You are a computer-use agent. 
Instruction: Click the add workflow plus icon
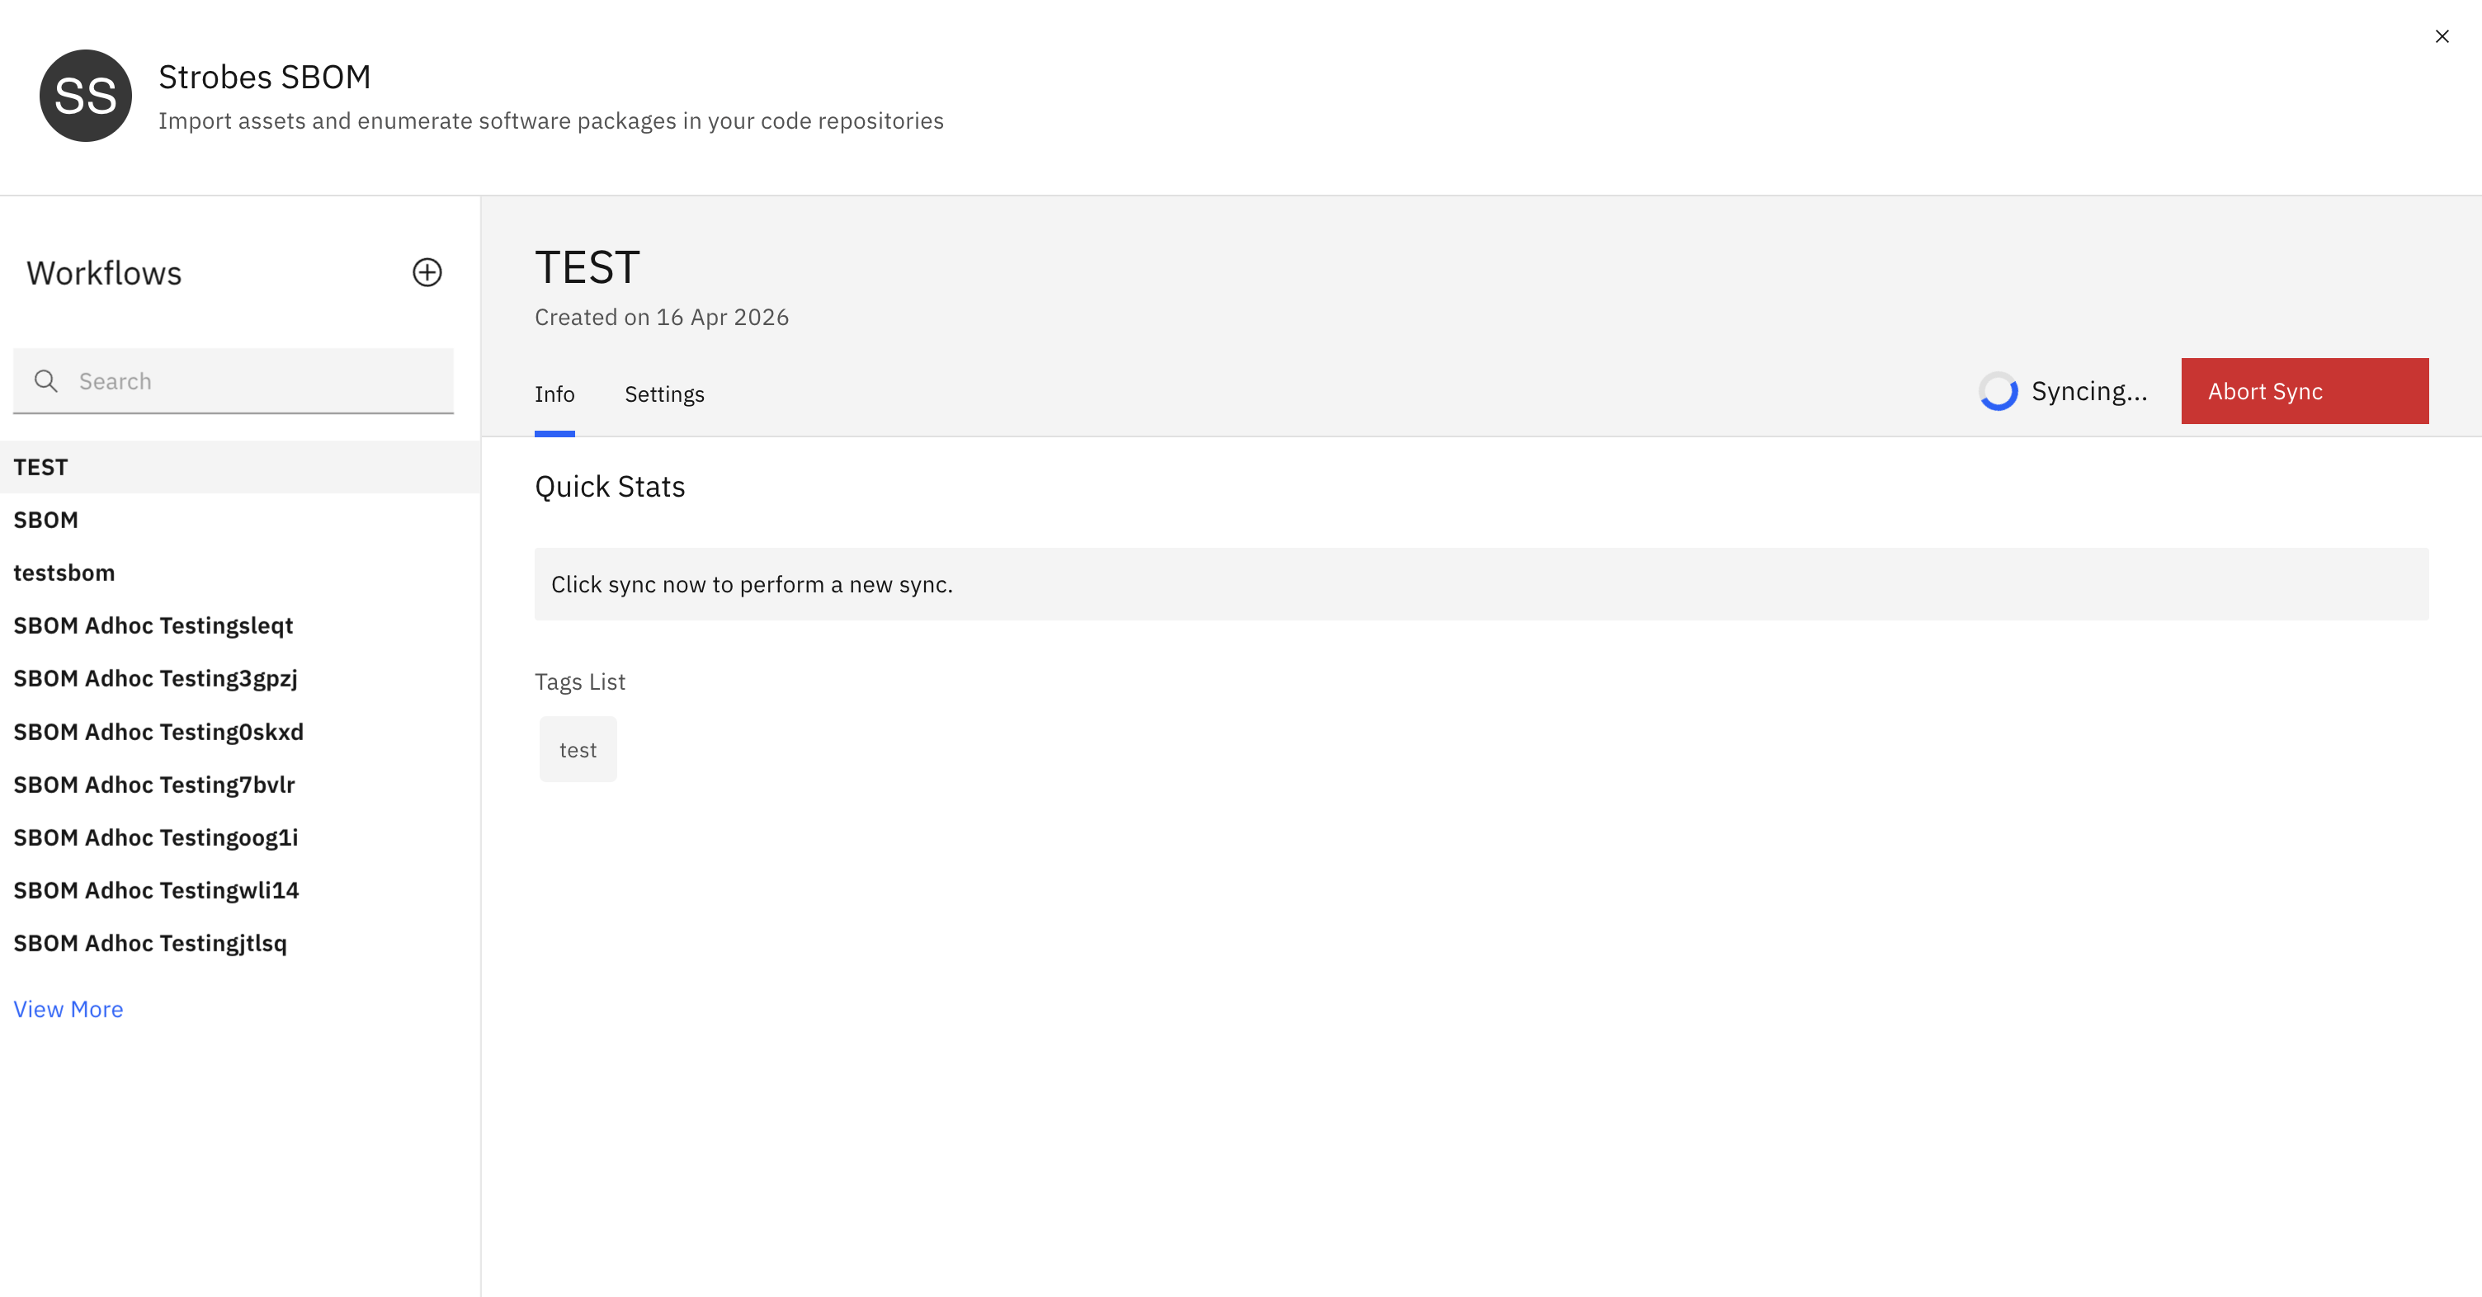[x=427, y=273]
